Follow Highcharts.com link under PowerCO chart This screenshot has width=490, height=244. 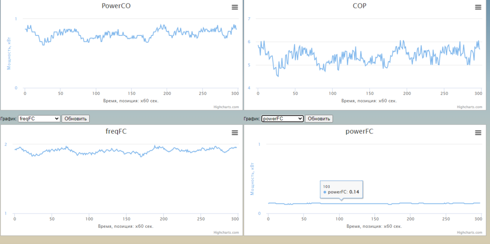(226, 107)
